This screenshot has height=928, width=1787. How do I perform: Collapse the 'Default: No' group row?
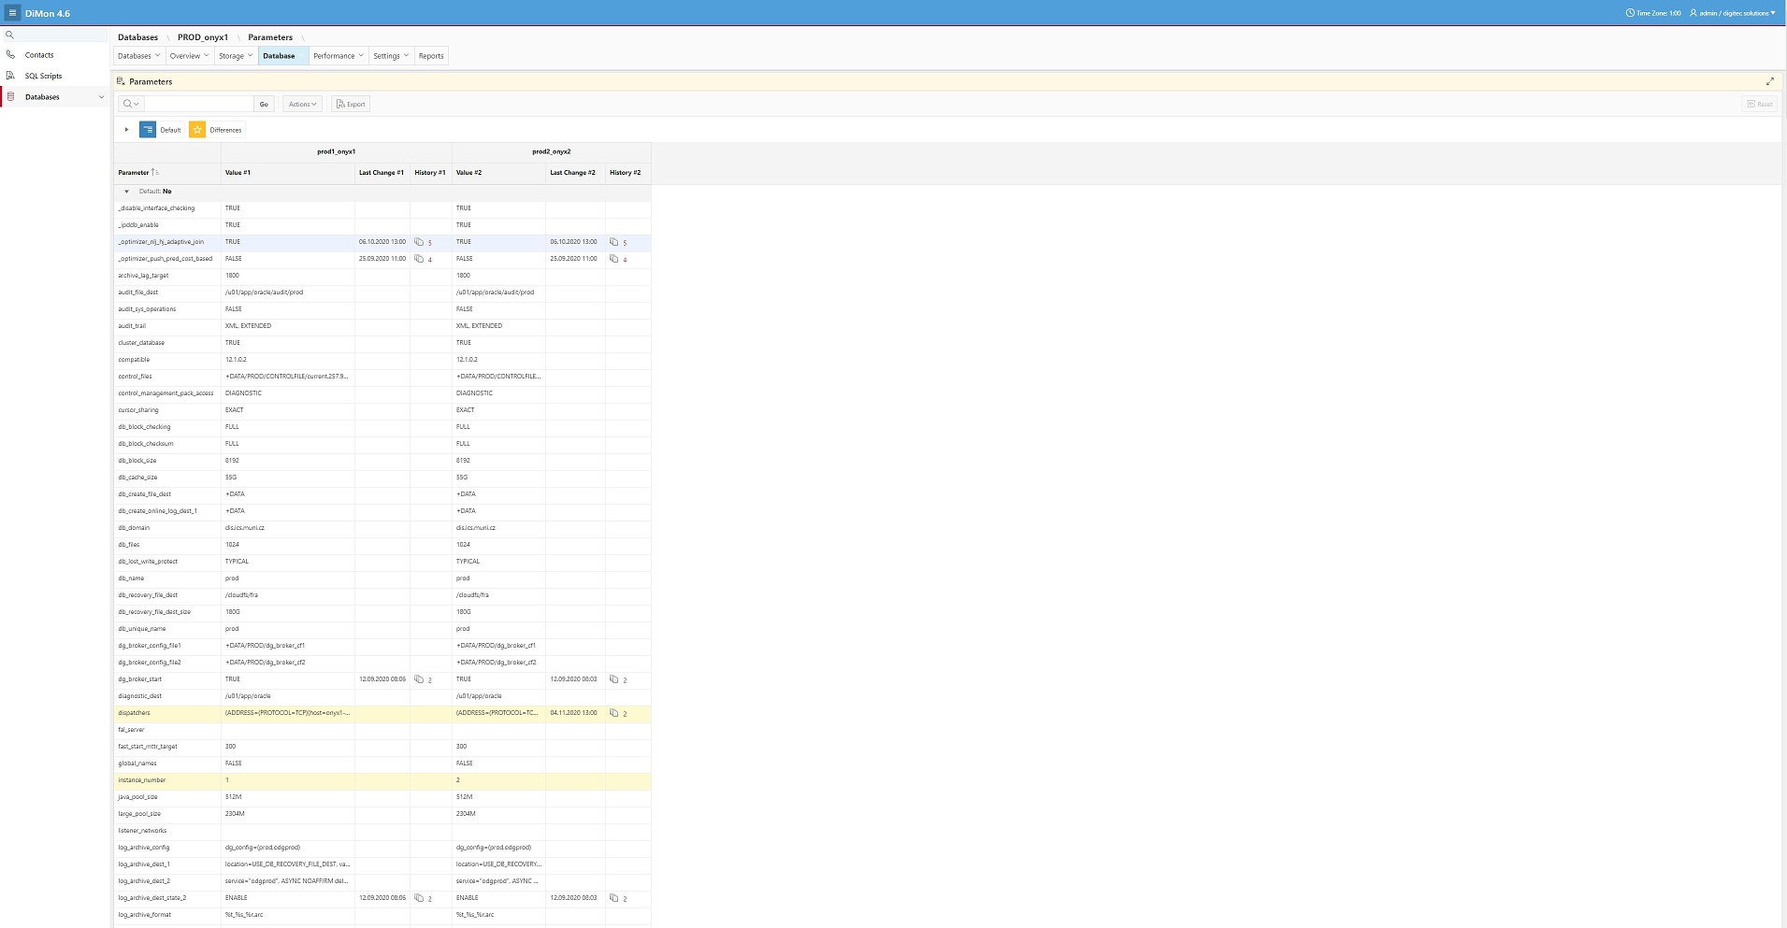click(127, 192)
